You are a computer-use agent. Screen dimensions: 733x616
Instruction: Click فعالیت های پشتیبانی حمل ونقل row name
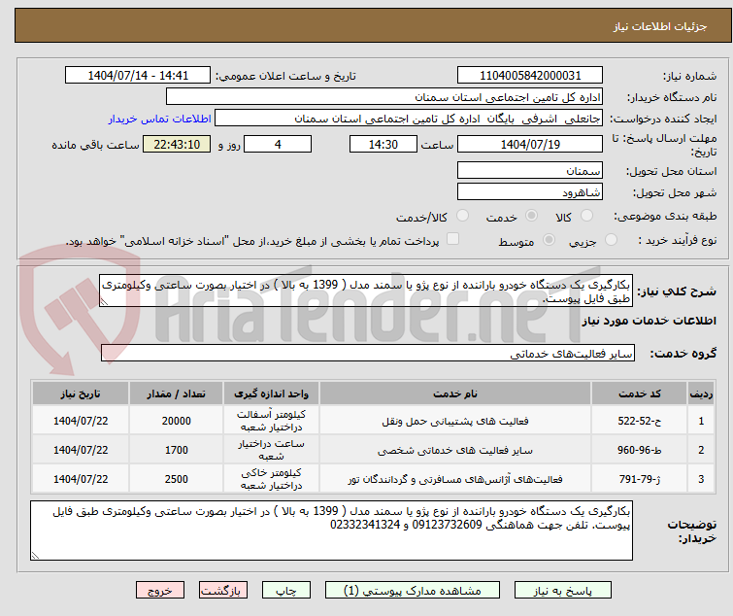tap(455, 421)
